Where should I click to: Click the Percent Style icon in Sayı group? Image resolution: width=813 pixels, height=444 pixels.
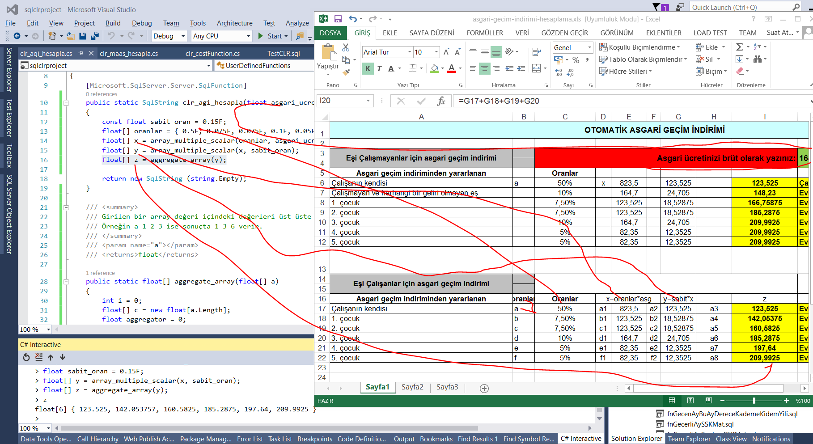click(576, 60)
